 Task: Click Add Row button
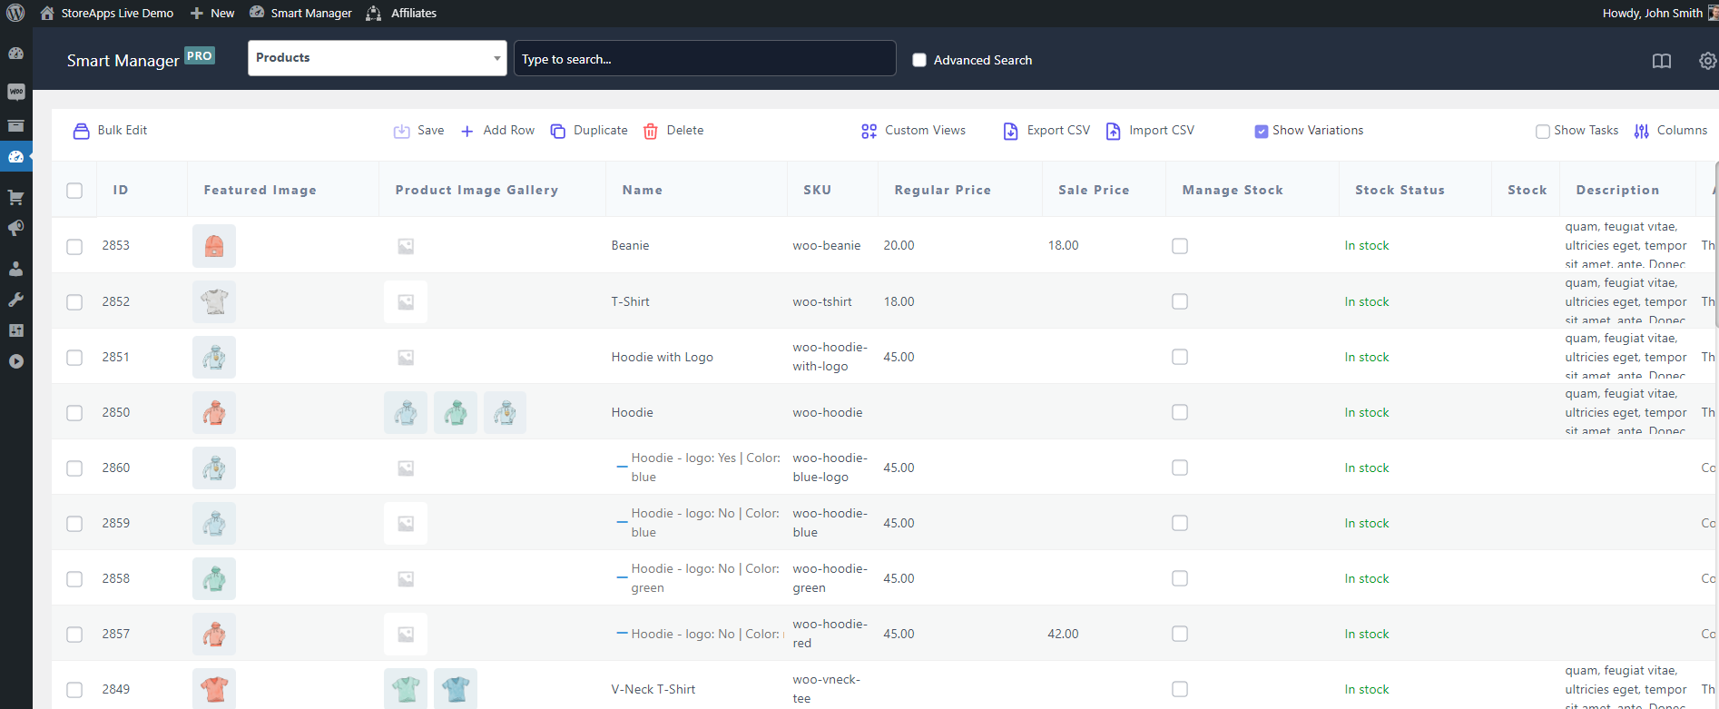[497, 131]
